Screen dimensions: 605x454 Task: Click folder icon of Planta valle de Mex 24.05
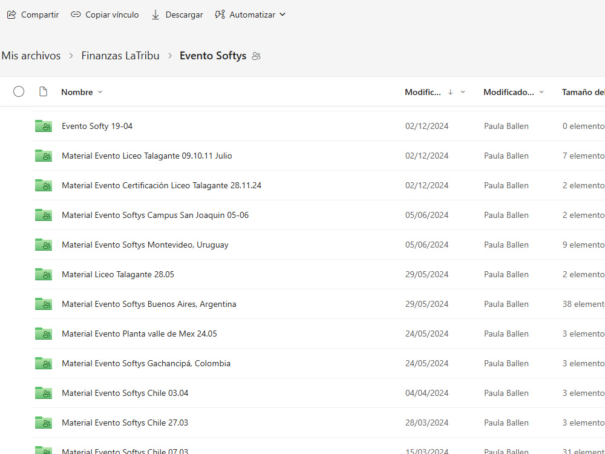(44, 334)
